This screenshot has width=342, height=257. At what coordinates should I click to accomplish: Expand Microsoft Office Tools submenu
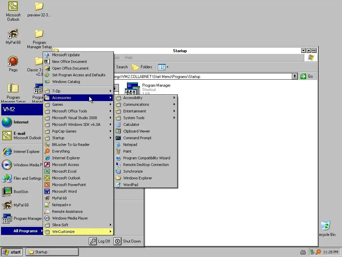tap(78, 111)
